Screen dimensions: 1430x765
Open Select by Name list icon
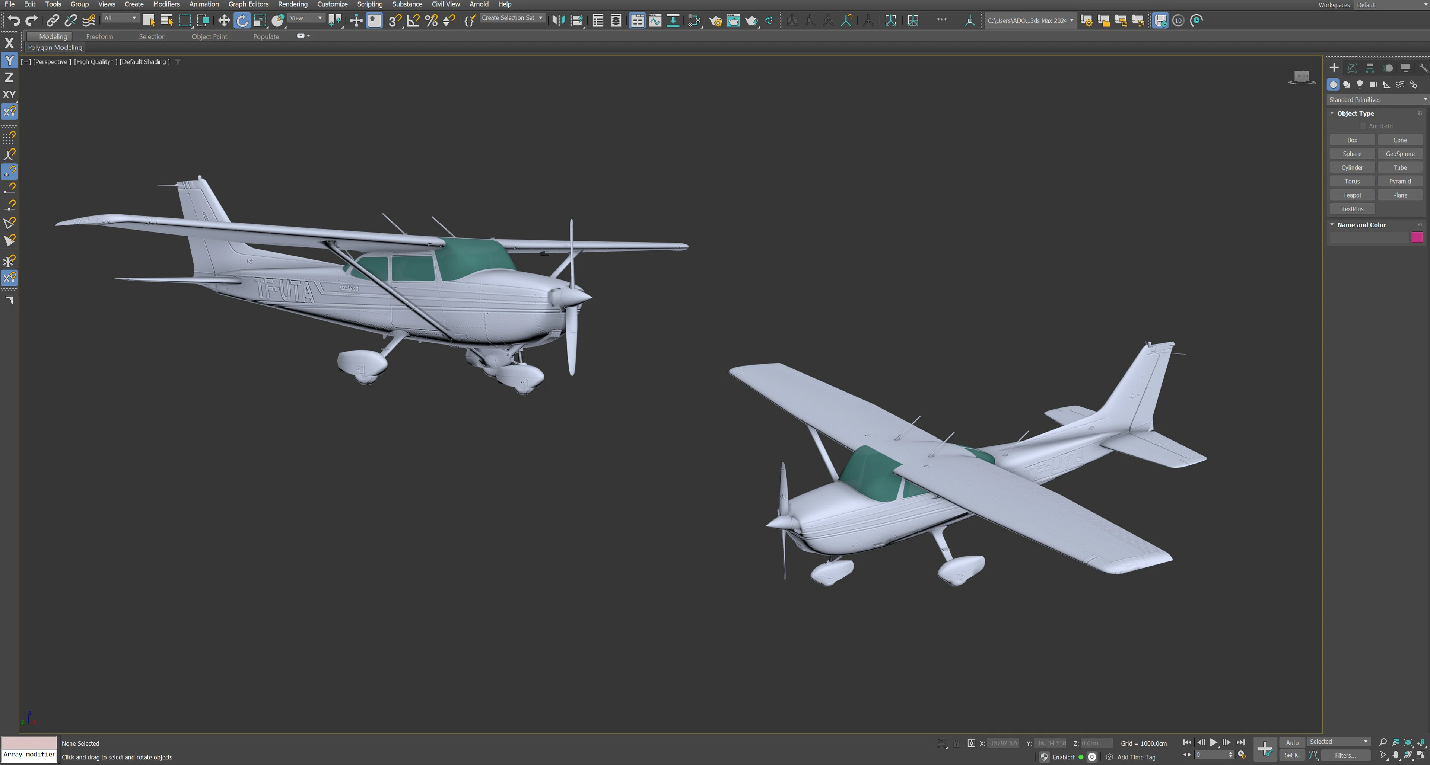point(166,20)
